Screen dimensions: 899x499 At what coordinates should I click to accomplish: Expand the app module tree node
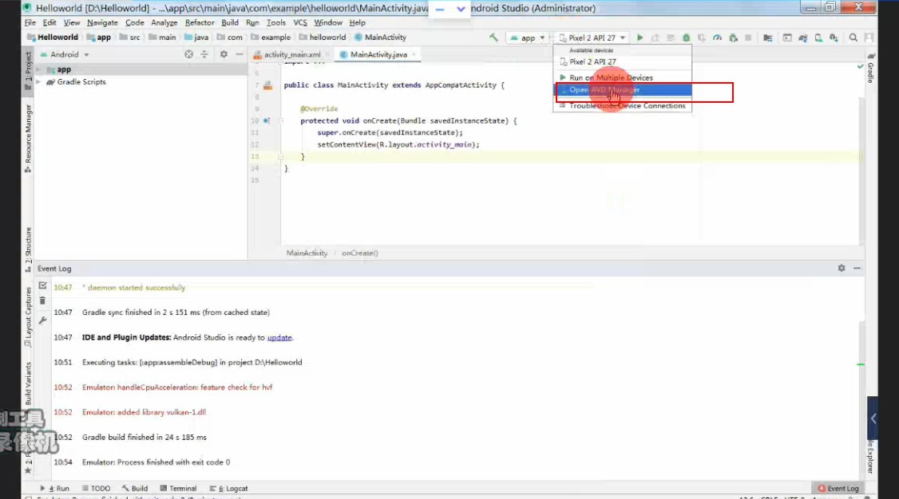pos(38,69)
